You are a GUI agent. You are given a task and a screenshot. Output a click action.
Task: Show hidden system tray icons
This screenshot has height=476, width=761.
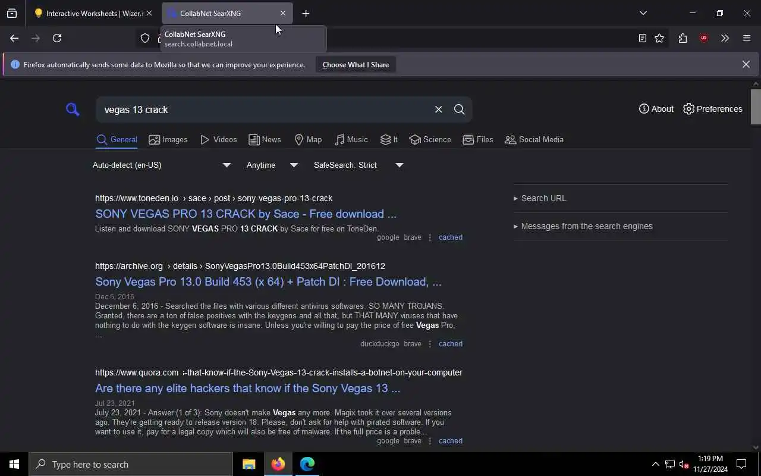click(655, 464)
